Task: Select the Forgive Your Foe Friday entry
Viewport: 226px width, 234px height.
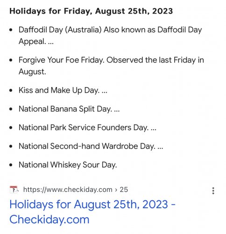Action: [x=111, y=66]
